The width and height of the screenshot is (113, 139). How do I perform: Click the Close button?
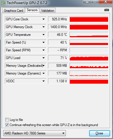point(99,133)
